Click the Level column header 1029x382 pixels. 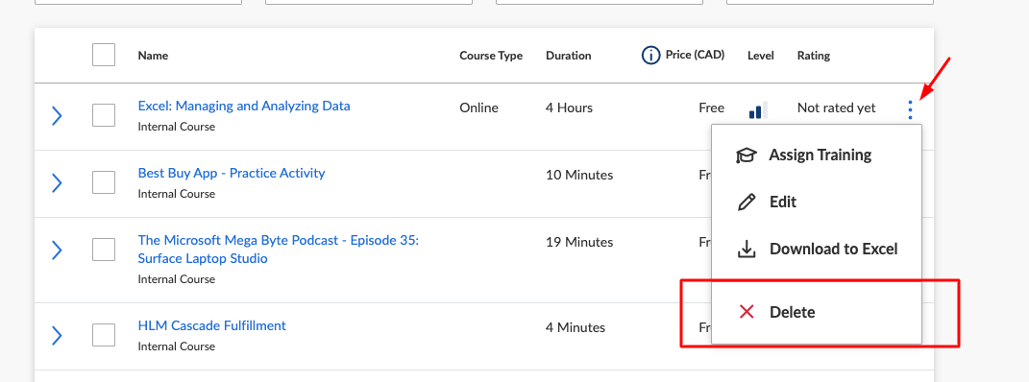click(x=761, y=56)
